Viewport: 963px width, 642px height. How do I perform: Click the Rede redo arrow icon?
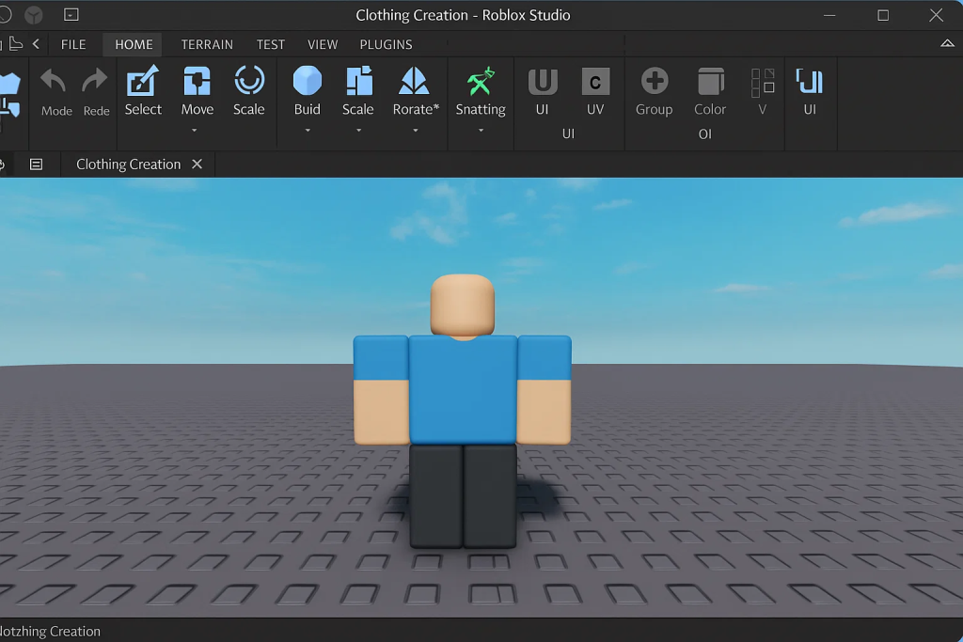click(x=95, y=81)
